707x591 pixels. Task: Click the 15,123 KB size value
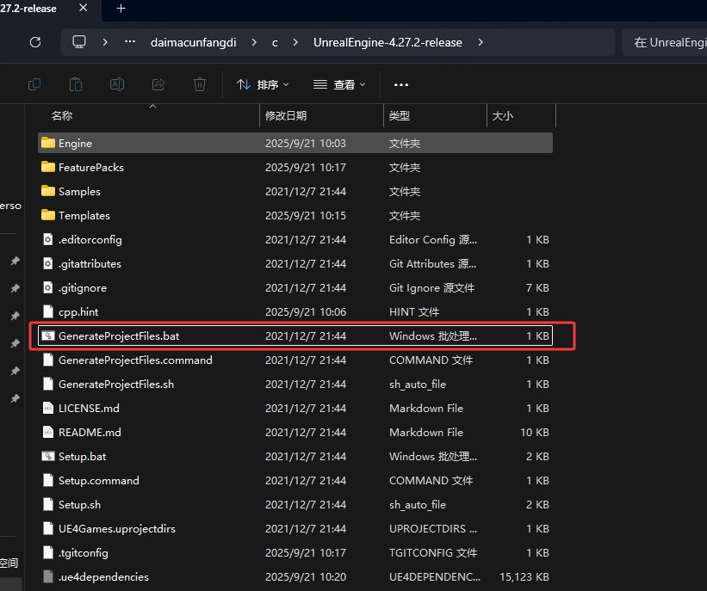524,576
